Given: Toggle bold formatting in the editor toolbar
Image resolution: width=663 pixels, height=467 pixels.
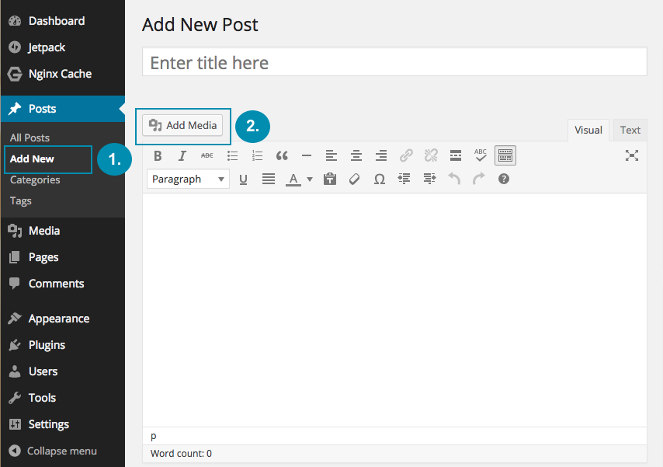Looking at the screenshot, I should (x=158, y=155).
